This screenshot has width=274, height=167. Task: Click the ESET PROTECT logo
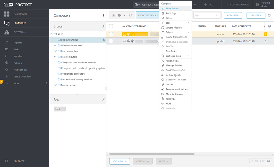(18, 5)
